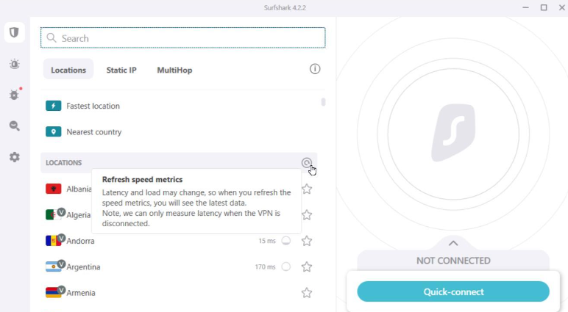
Task: Switch to the Static IP tab
Action: [121, 70]
